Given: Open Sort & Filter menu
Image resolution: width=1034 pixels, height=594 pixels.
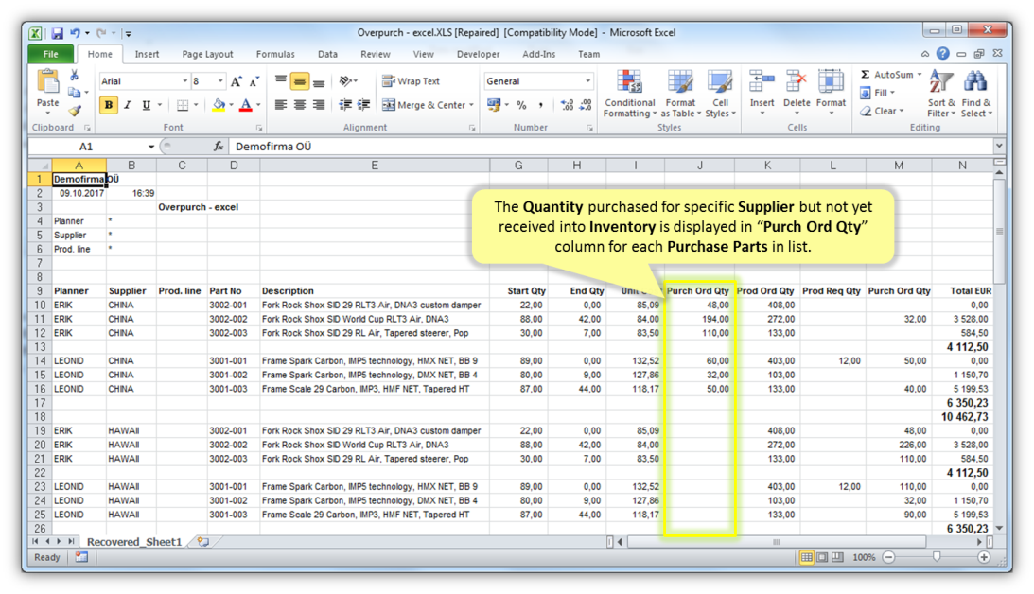Looking at the screenshot, I should point(941,94).
